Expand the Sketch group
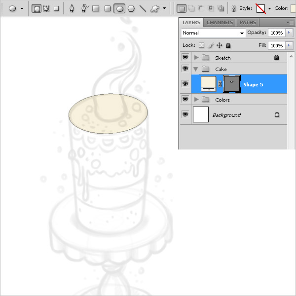 pyautogui.click(x=196, y=57)
